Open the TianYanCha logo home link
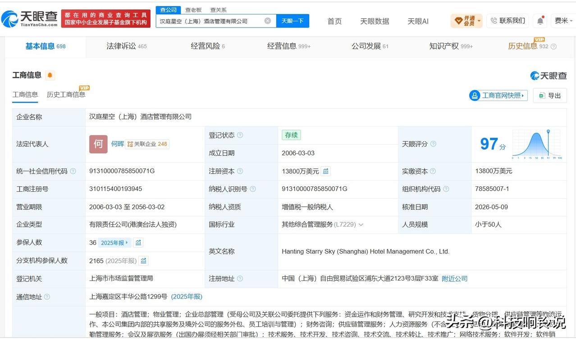The width and height of the screenshot is (576, 339). tap(30, 19)
